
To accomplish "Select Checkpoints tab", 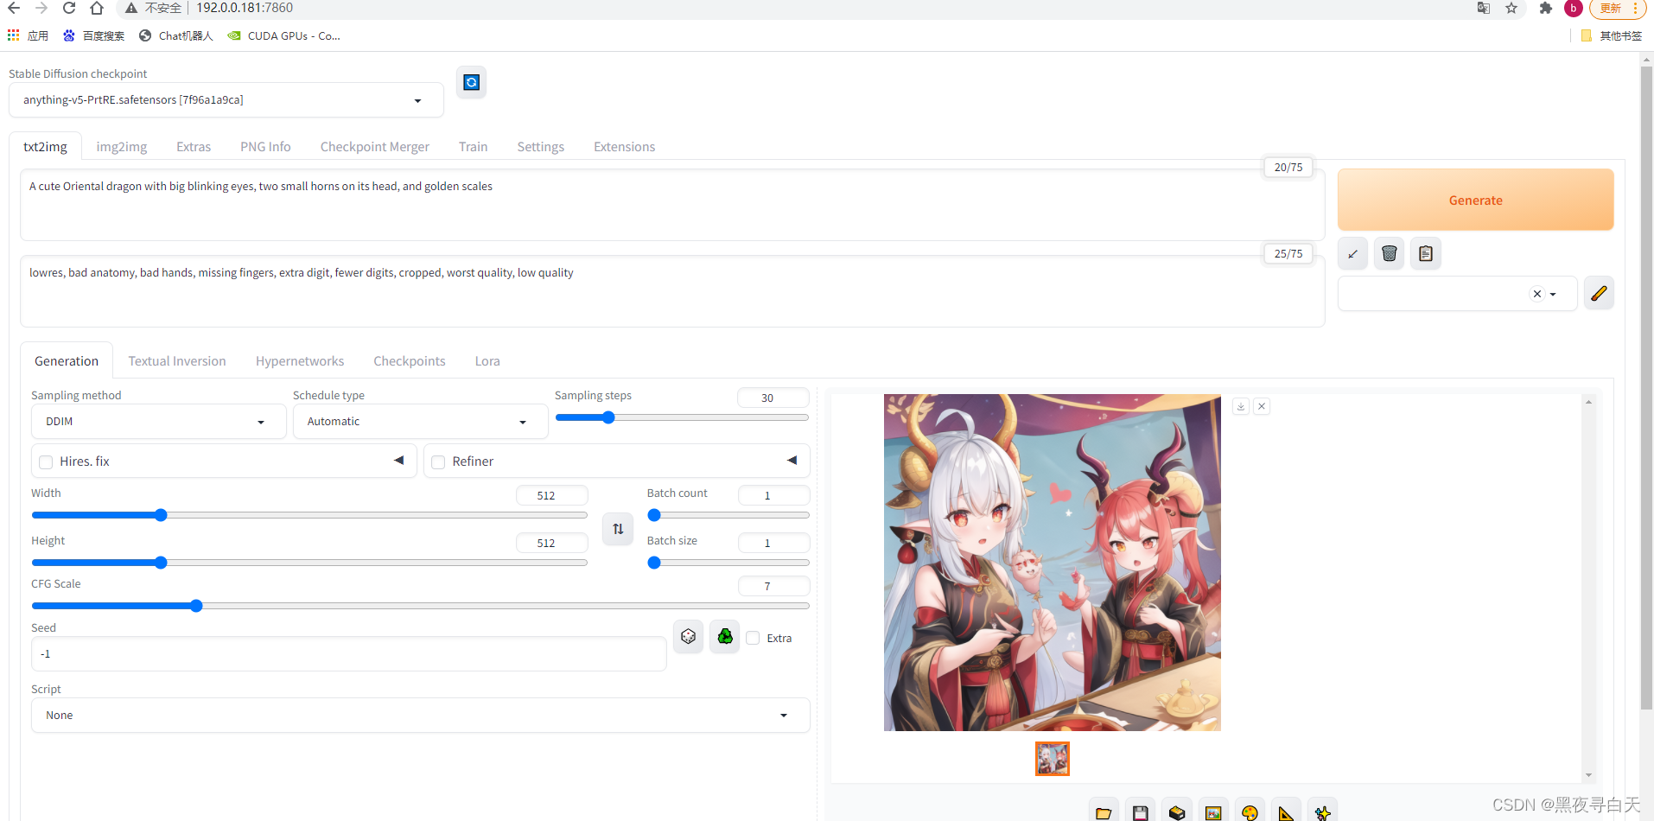I will 410,361.
